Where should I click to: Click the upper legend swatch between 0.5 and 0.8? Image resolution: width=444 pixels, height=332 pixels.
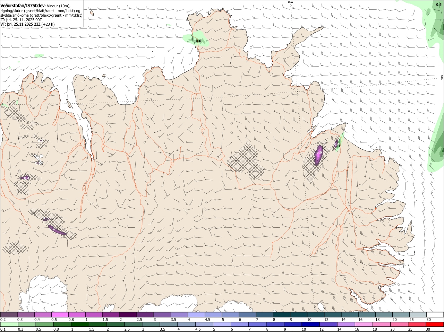60,315
